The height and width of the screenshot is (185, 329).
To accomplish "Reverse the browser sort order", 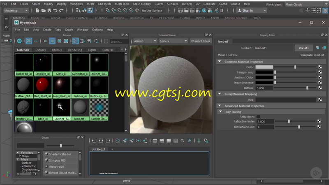I will [96, 41].
